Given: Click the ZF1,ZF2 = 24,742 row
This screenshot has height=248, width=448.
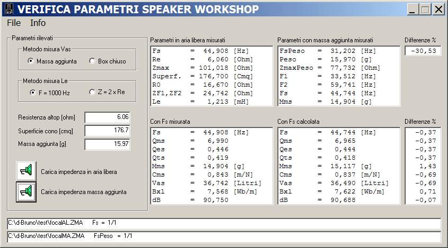Looking at the screenshot, I should click(x=212, y=93).
